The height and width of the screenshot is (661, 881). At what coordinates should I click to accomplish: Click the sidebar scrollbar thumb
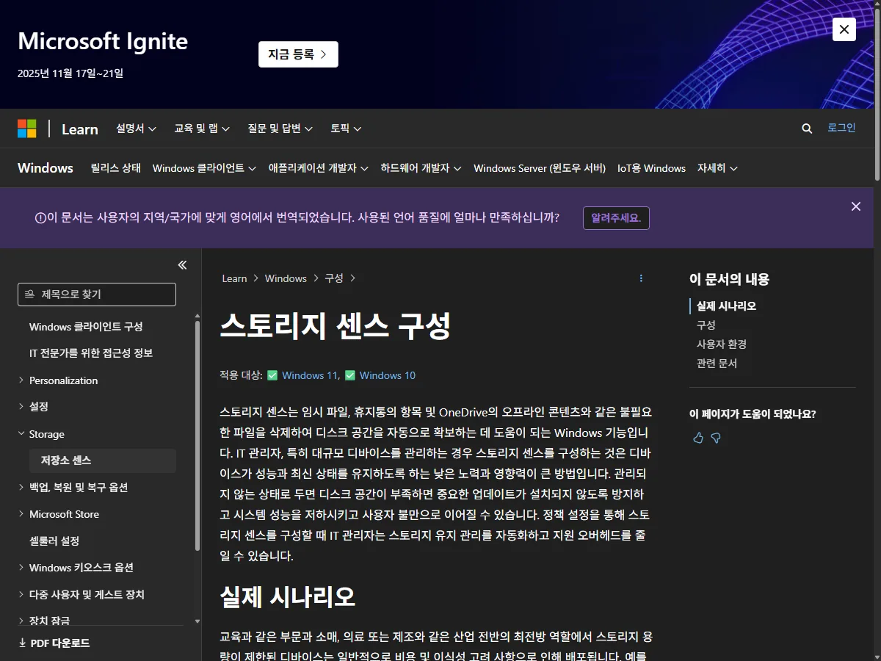click(197, 436)
